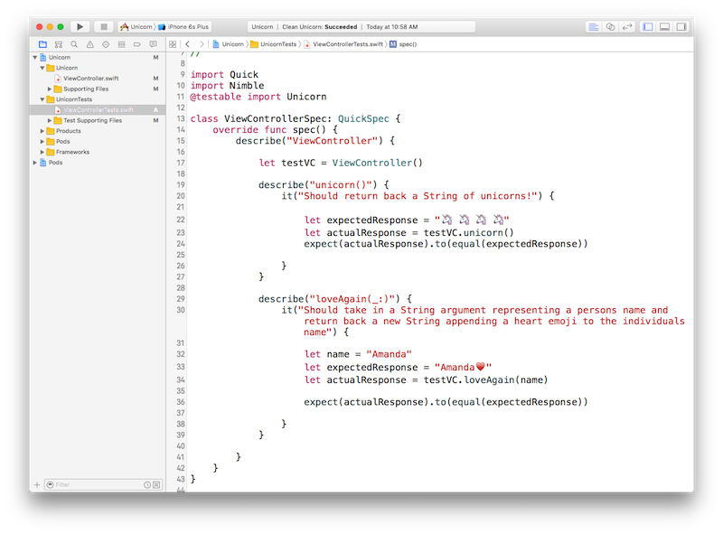The image size is (723, 534).
Task: Click inside the "Amanda" string literal
Action: [389, 354]
